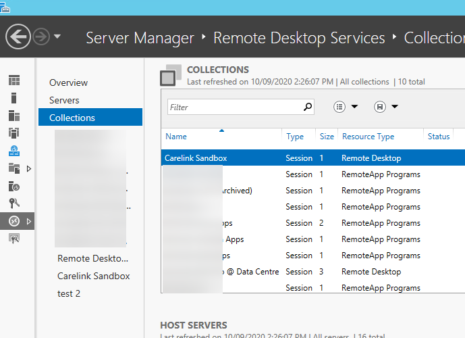
Task: Select the Carelink Sandbox row in the table
Action: coord(313,158)
